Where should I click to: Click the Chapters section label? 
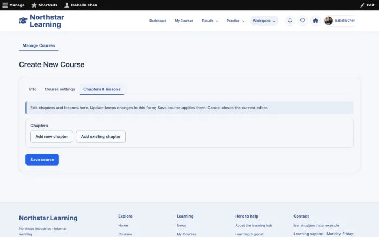click(x=39, y=126)
